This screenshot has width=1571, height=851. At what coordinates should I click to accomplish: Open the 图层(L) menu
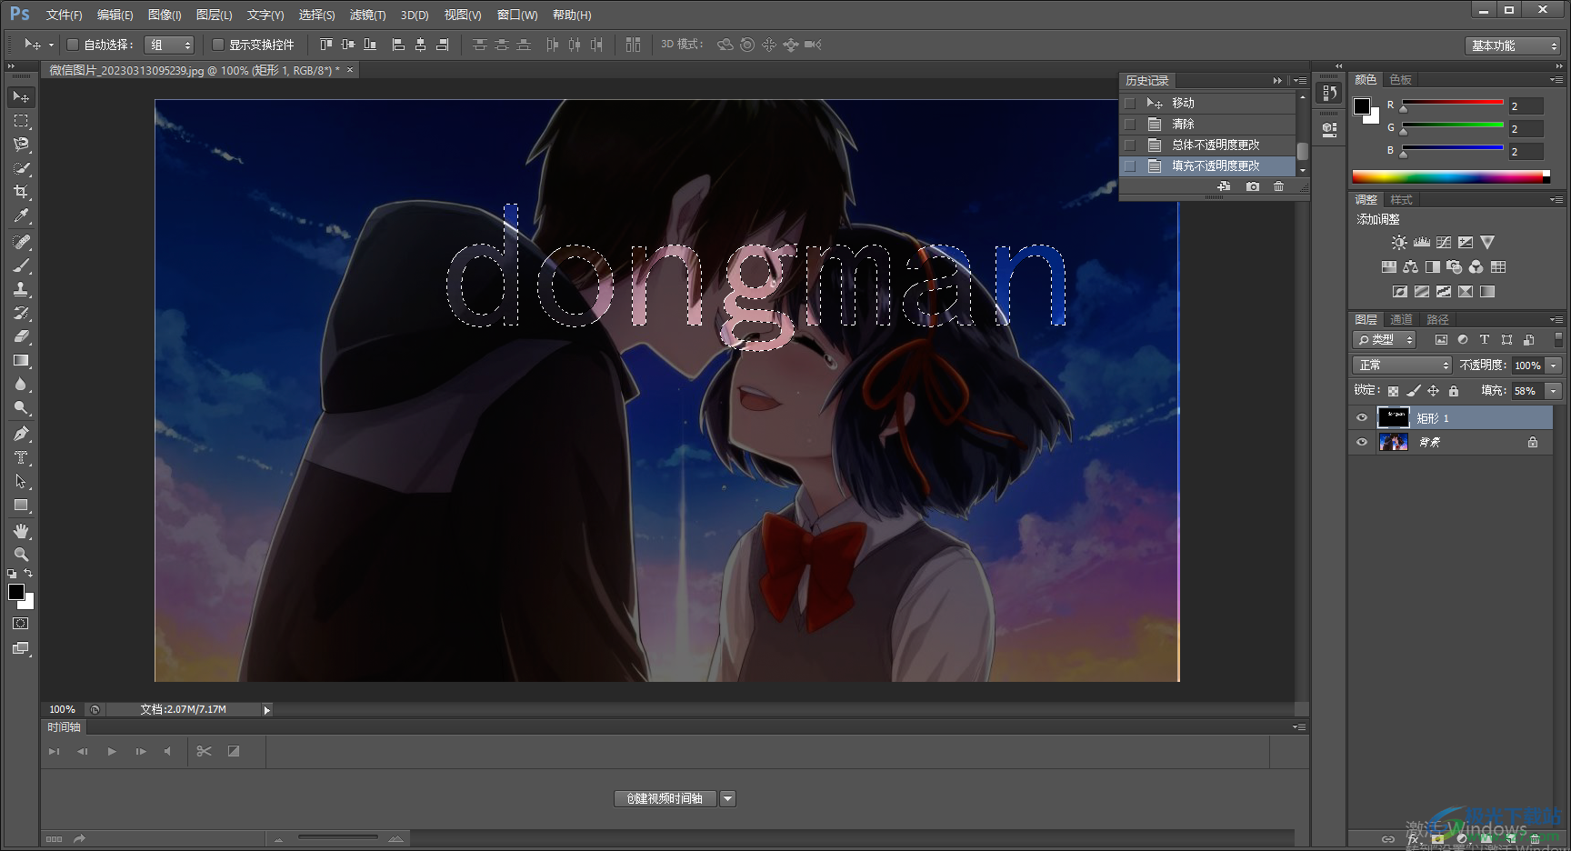[x=215, y=15]
